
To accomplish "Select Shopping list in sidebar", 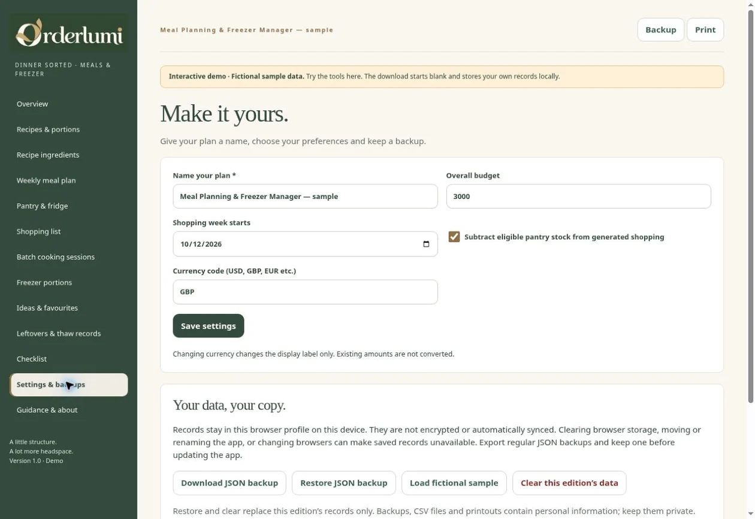I will tap(68, 231).
